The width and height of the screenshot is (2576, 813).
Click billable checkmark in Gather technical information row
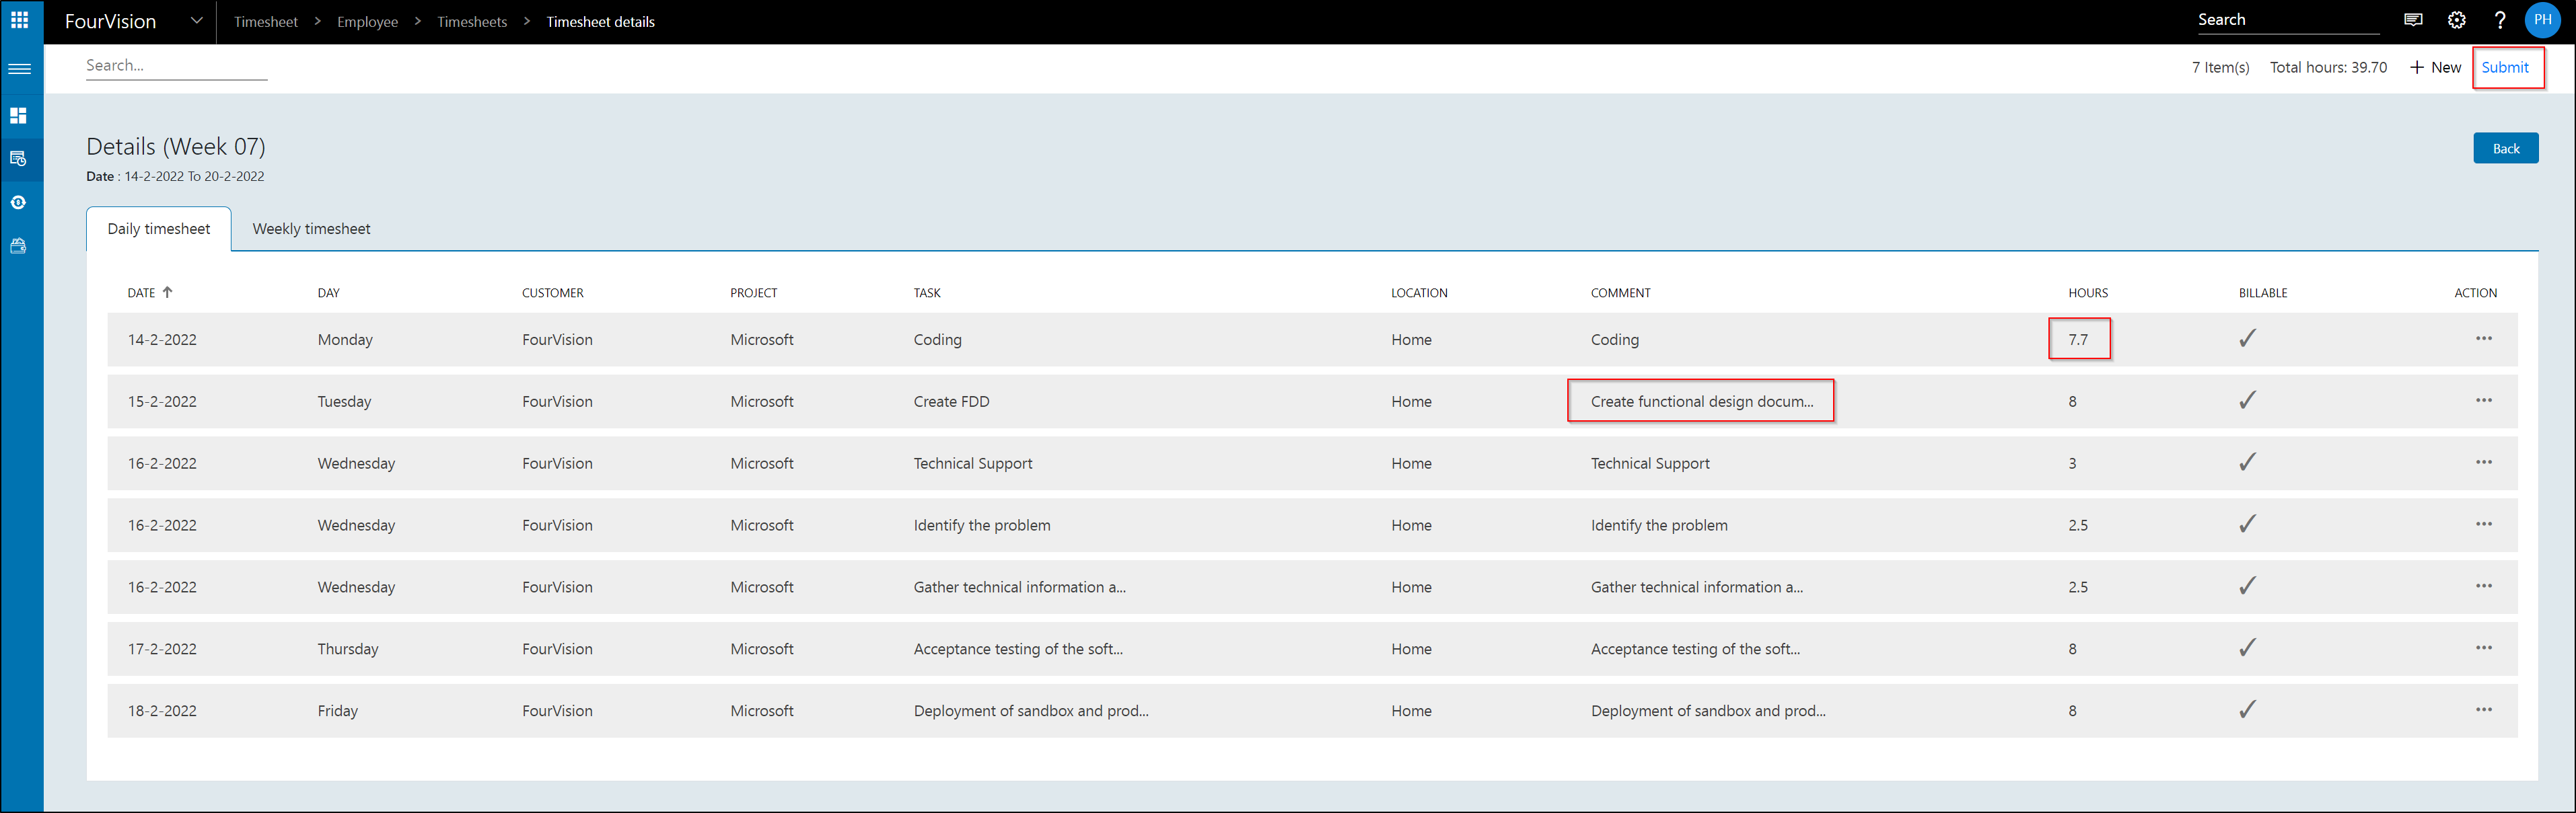[2247, 586]
